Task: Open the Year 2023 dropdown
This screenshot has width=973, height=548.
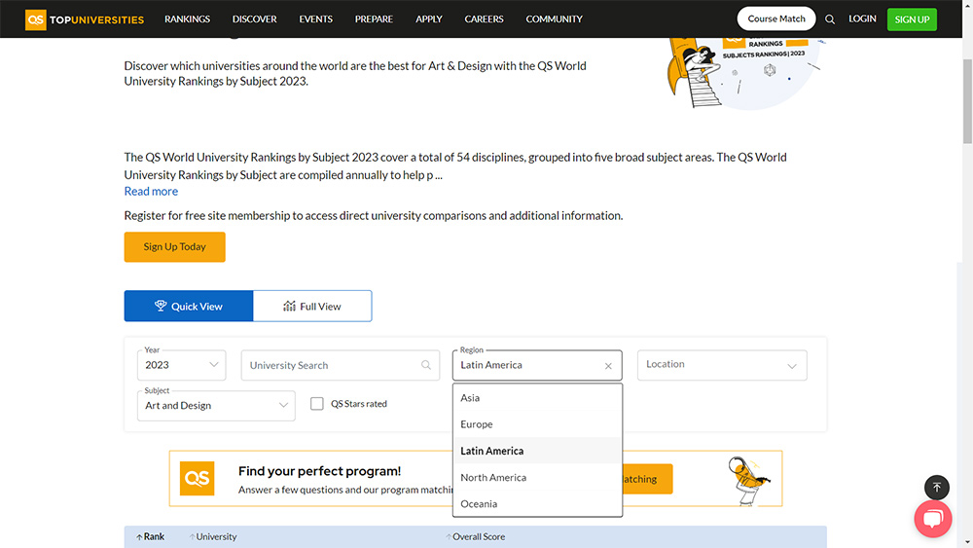Action: point(181,365)
